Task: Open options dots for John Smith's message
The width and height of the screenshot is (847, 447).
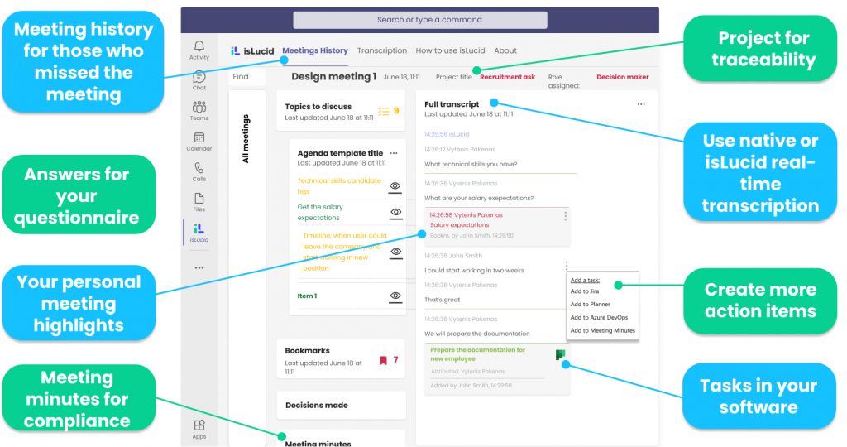Action: click(566, 265)
